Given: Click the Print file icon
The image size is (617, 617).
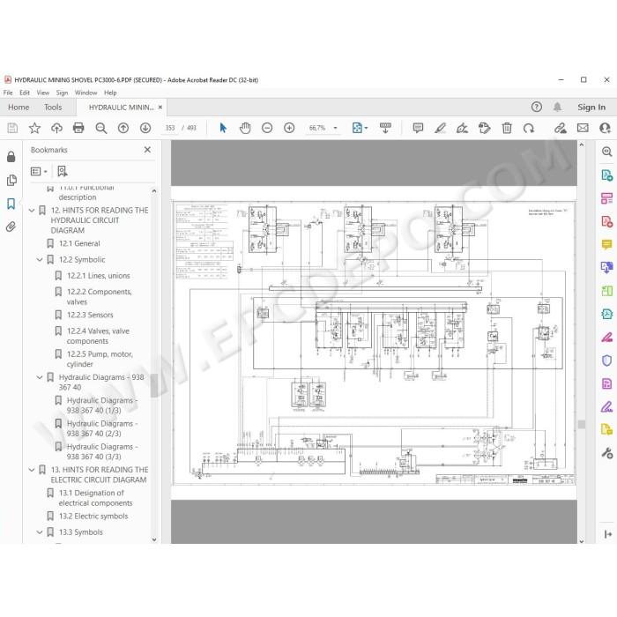Looking at the screenshot, I should pos(78,128).
